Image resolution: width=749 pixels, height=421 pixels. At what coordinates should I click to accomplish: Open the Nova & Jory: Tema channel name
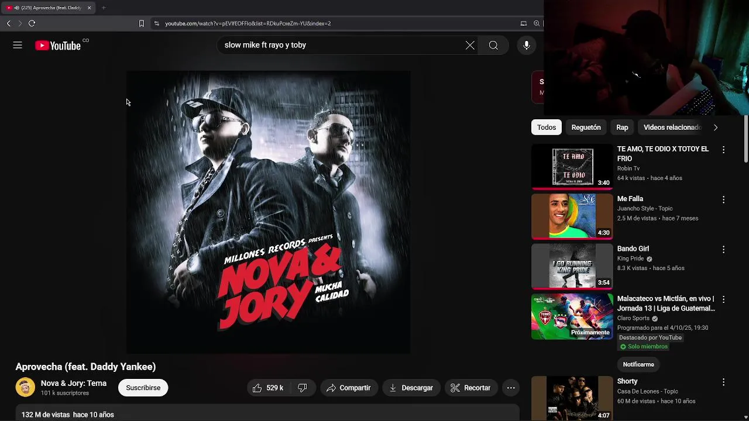coord(74,383)
